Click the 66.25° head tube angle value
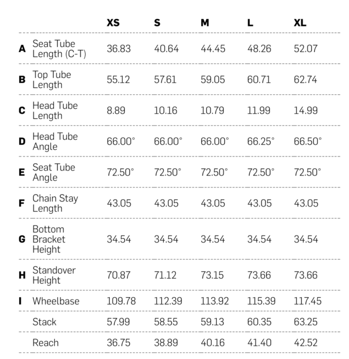Viewport: 349px width, 359px height. [x=260, y=141]
